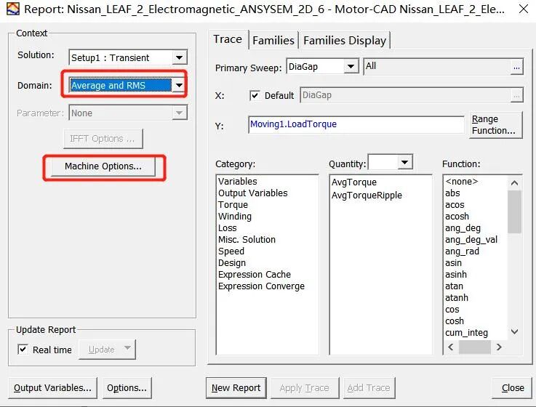This screenshot has height=407, width=536.
Task: Click the Machine Options button
Action: (x=103, y=166)
